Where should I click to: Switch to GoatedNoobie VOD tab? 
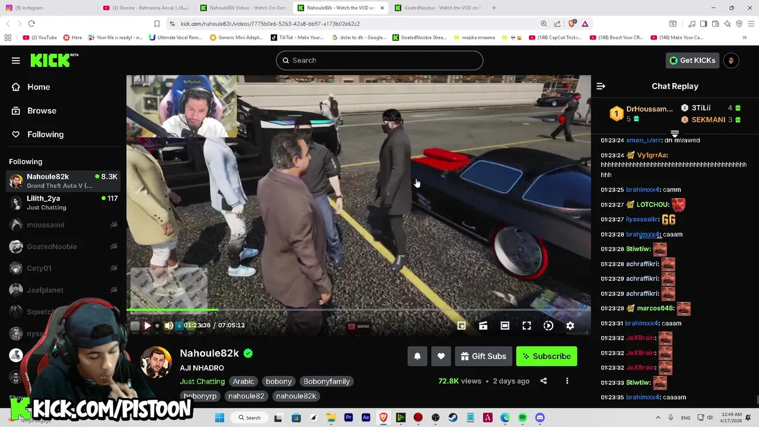click(438, 8)
